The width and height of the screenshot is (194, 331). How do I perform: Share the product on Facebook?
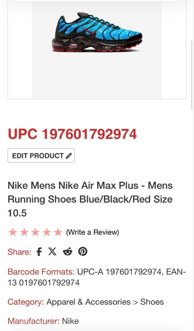[x=39, y=252]
